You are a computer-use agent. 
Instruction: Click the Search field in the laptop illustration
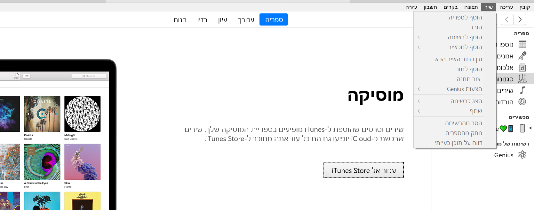click(89, 76)
